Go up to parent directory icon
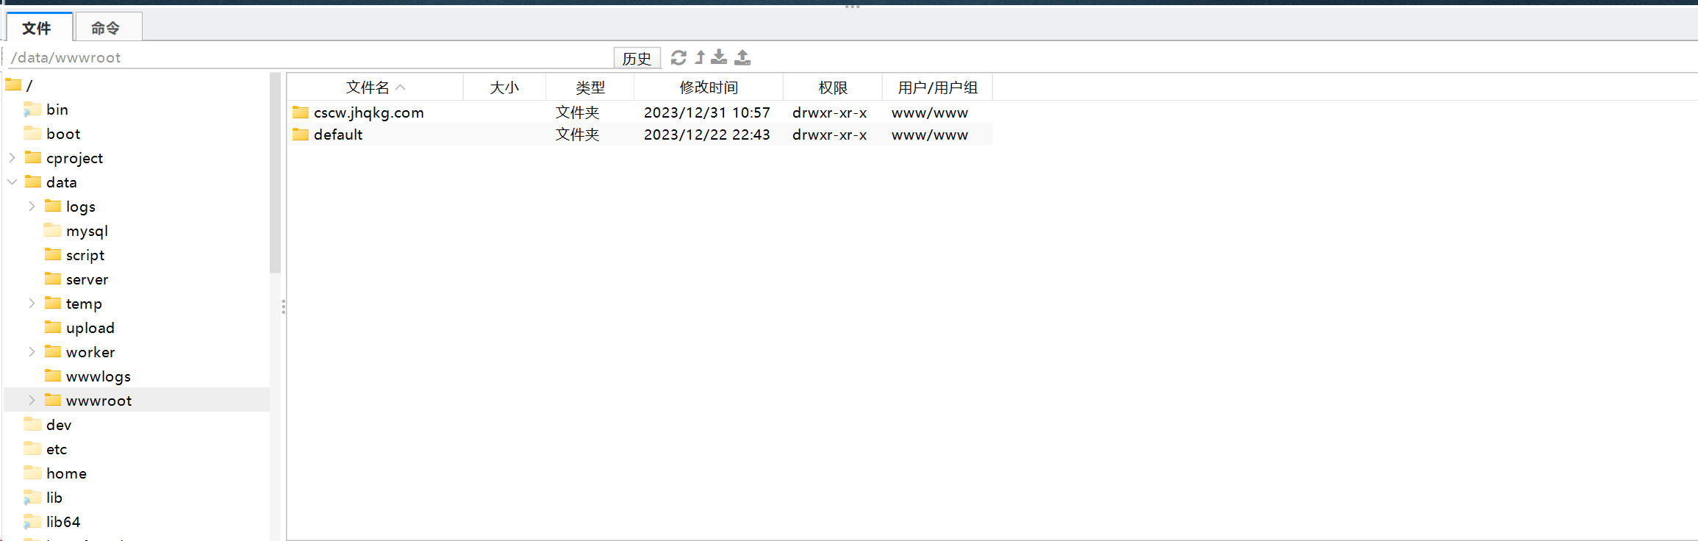 [x=700, y=57]
